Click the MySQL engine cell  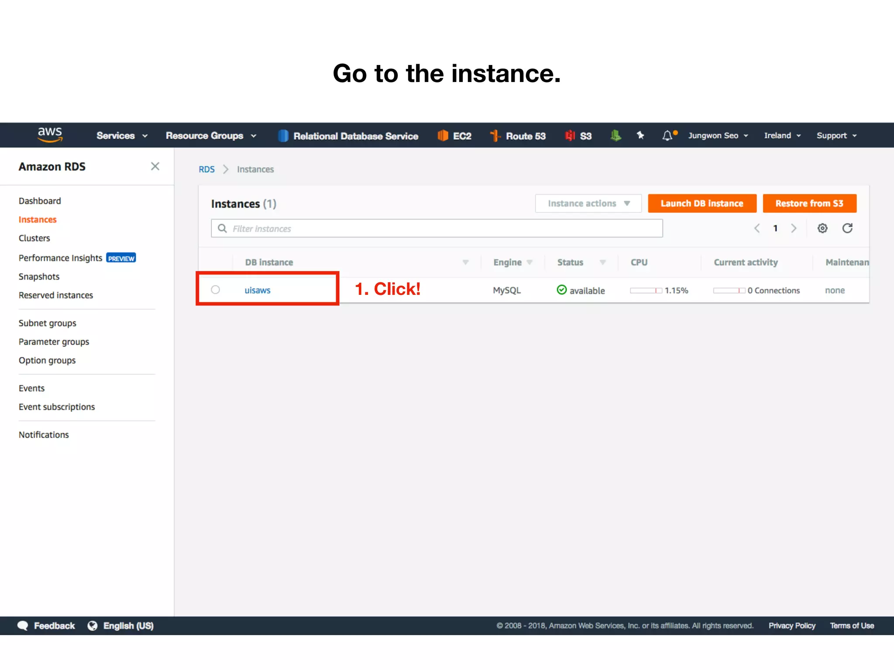pyautogui.click(x=507, y=291)
